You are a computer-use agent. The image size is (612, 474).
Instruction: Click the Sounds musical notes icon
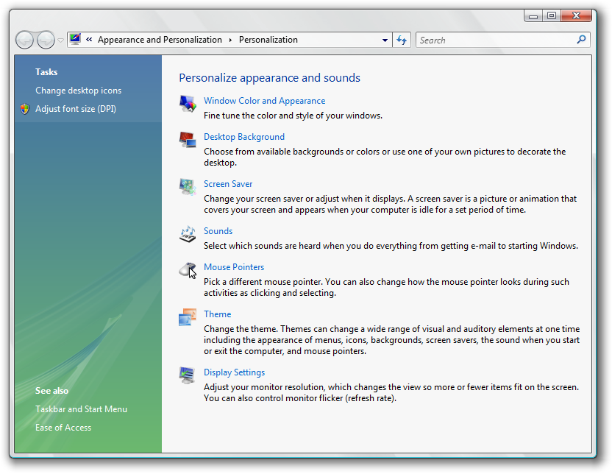(x=188, y=234)
